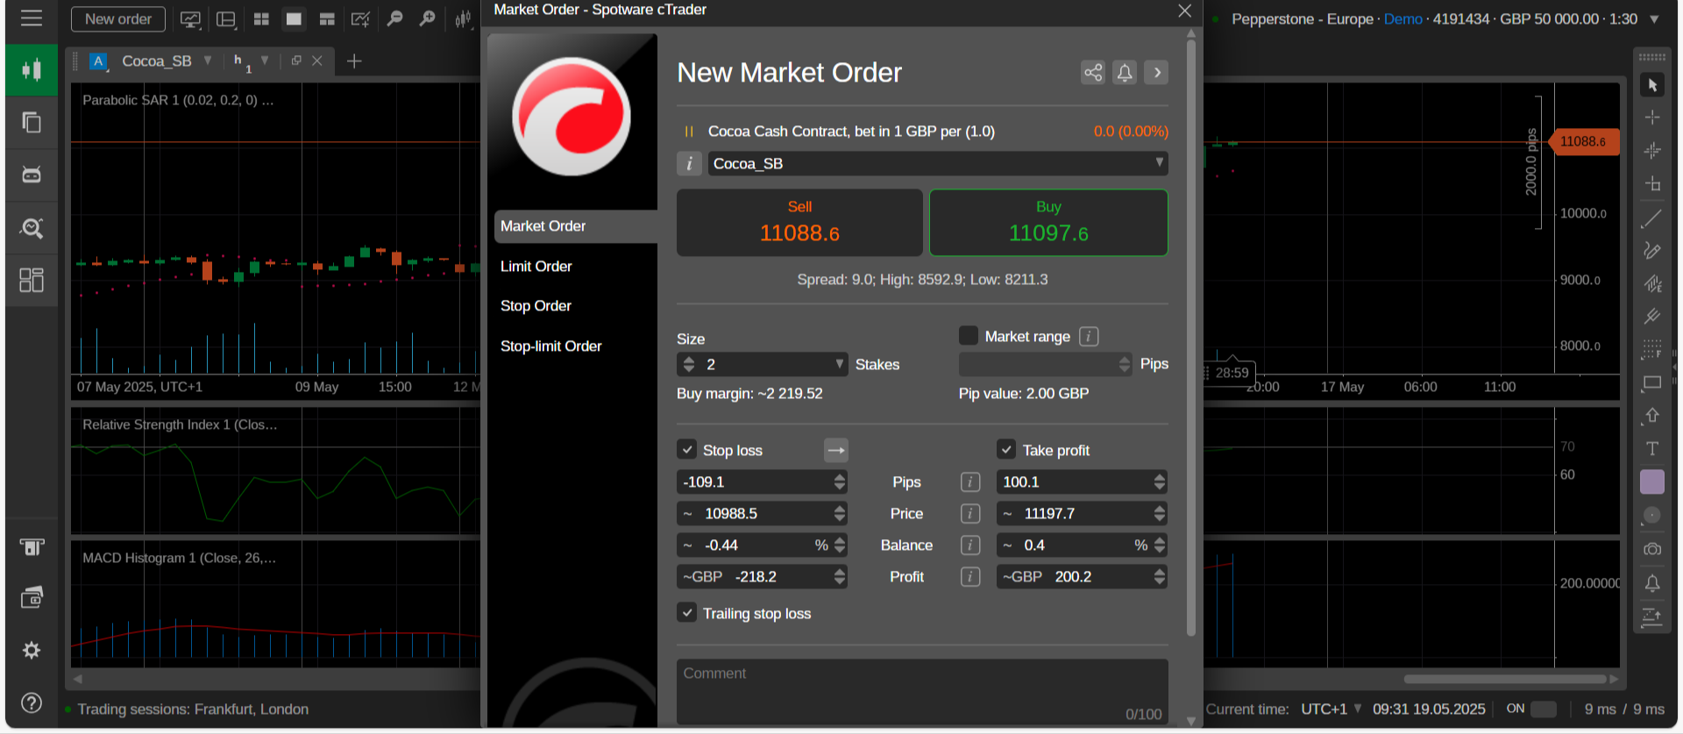Viewport: 1683px width, 734px height.
Task: Open the Size stakes dropdown arrow
Action: (x=839, y=364)
